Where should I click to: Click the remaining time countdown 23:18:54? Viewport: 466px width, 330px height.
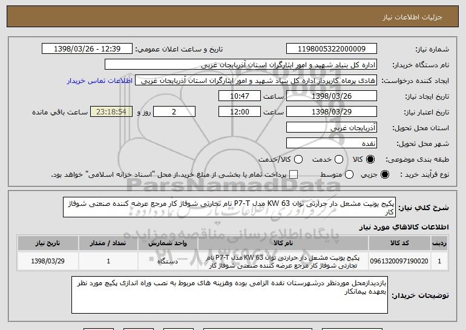(111, 112)
